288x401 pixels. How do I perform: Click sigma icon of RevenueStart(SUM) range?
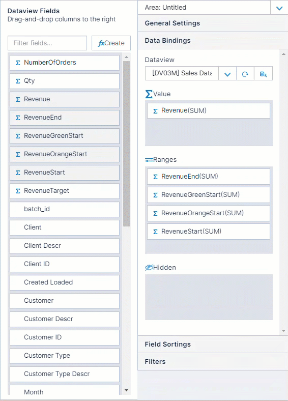click(155, 232)
